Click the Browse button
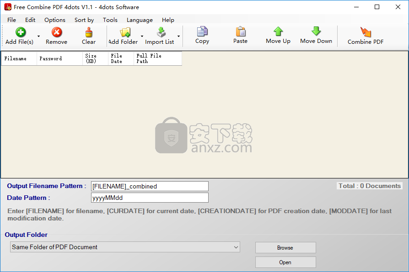The height and width of the screenshot is (272, 409). click(285, 247)
